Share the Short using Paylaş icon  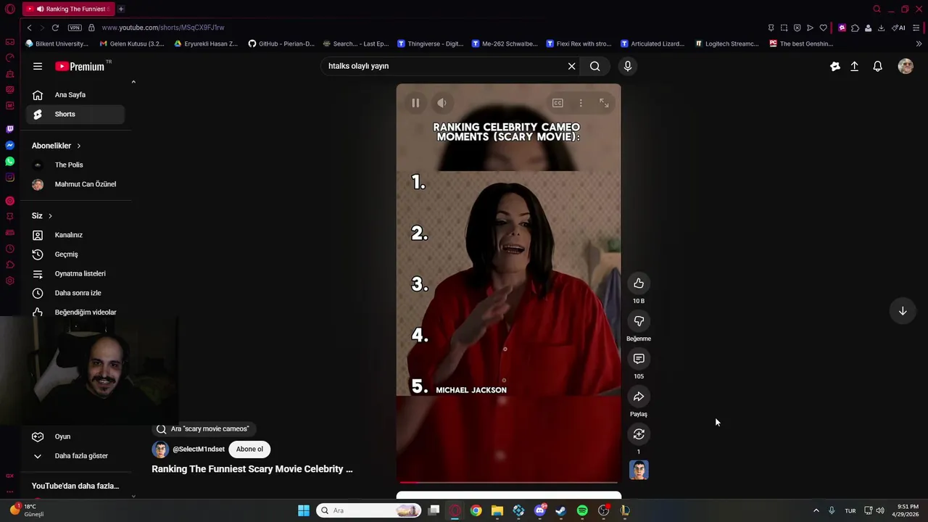639,397
